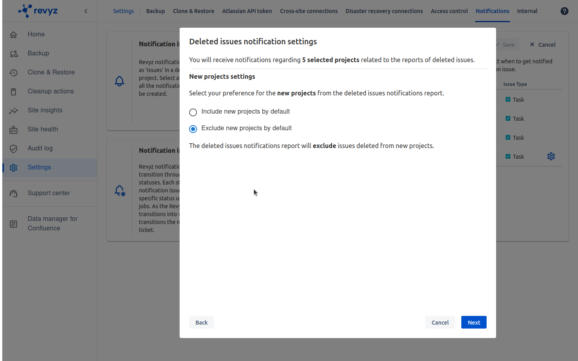The height and width of the screenshot is (361, 578).
Task: Select the Site insights icon
Action: 13,110
